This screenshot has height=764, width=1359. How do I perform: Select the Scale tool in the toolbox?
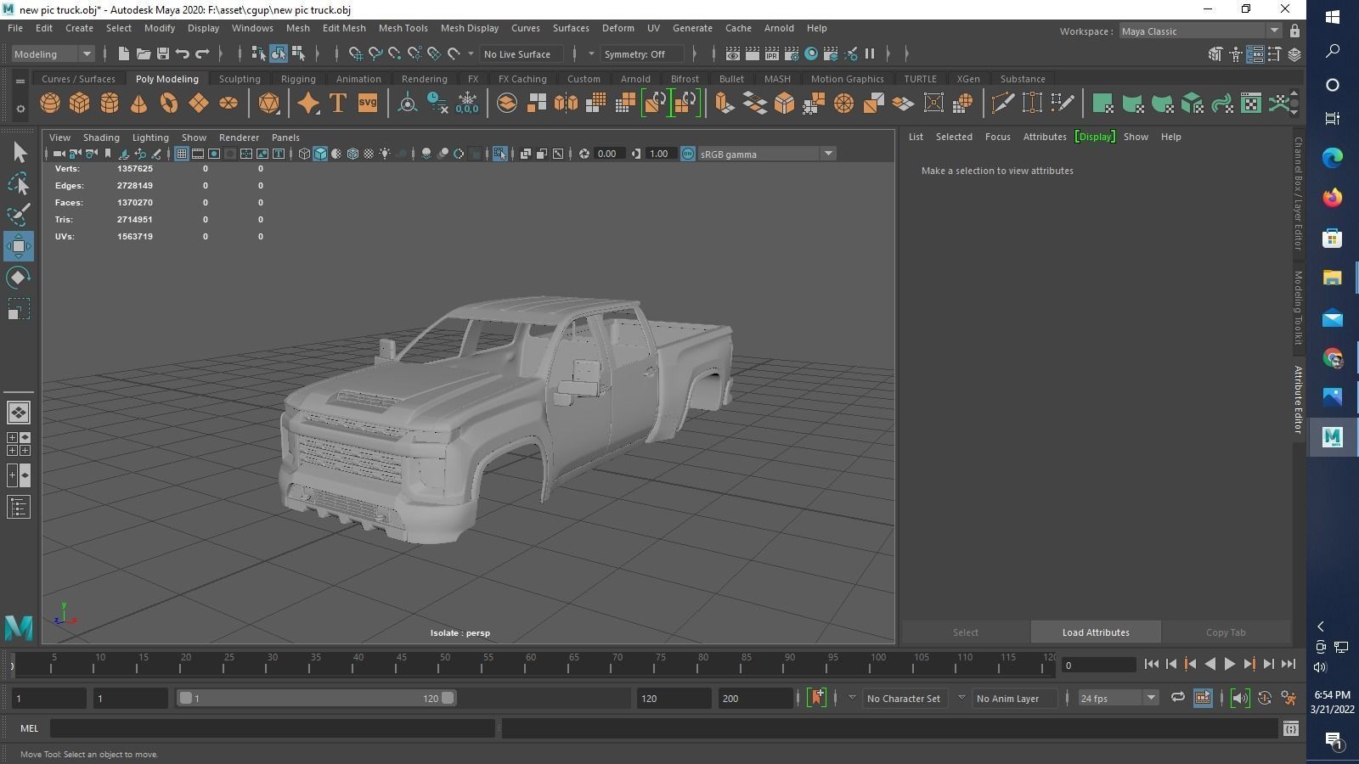(19, 309)
